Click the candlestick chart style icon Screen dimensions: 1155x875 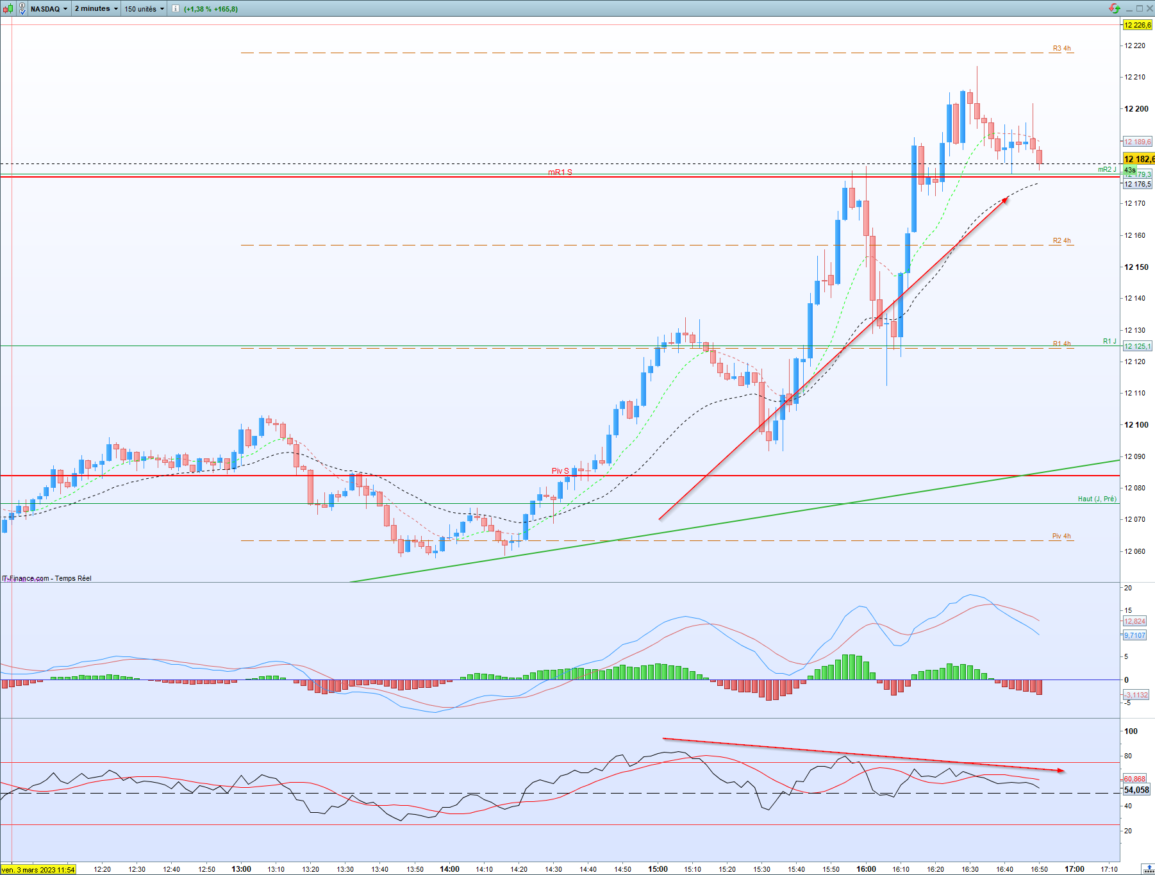(8, 9)
